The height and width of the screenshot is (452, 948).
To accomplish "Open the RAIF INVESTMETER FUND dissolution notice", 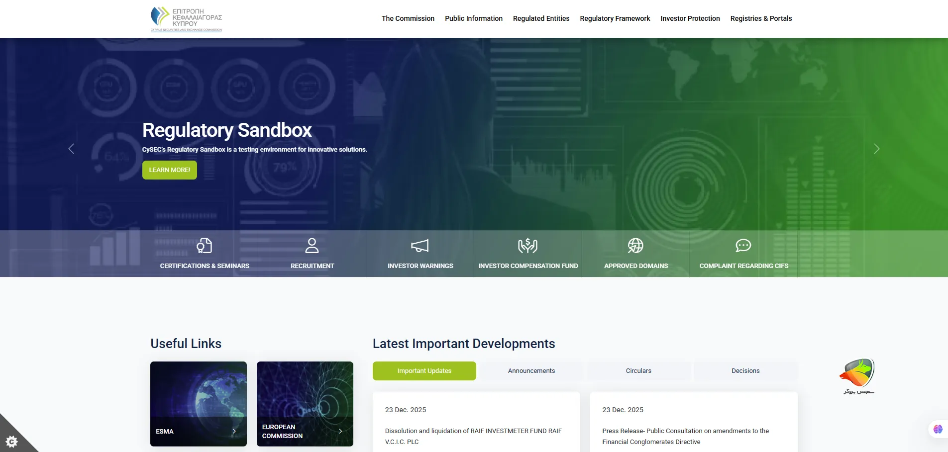I will [x=473, y=436].
